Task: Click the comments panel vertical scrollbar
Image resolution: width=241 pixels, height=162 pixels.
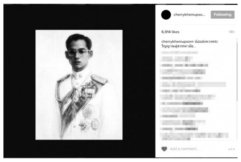Action: tap(237, 70)
